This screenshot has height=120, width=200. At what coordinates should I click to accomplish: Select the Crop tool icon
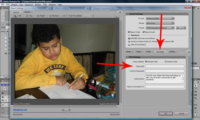coord(15,16)
